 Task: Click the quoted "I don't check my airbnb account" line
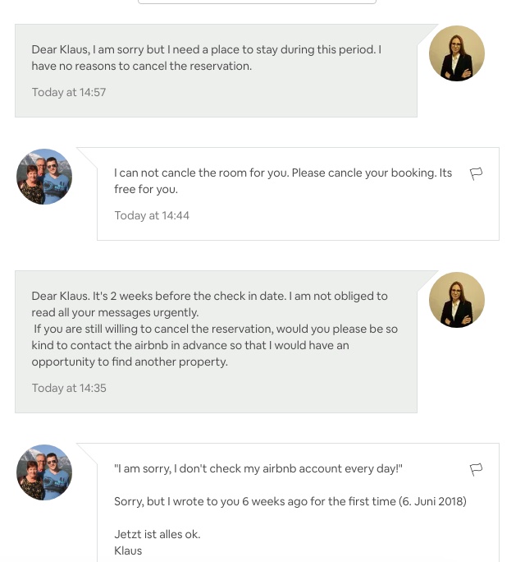click(x=258, y=468)
